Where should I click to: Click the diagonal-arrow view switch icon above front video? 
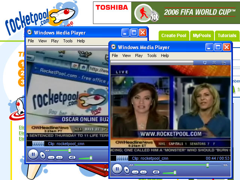[223, 63]
